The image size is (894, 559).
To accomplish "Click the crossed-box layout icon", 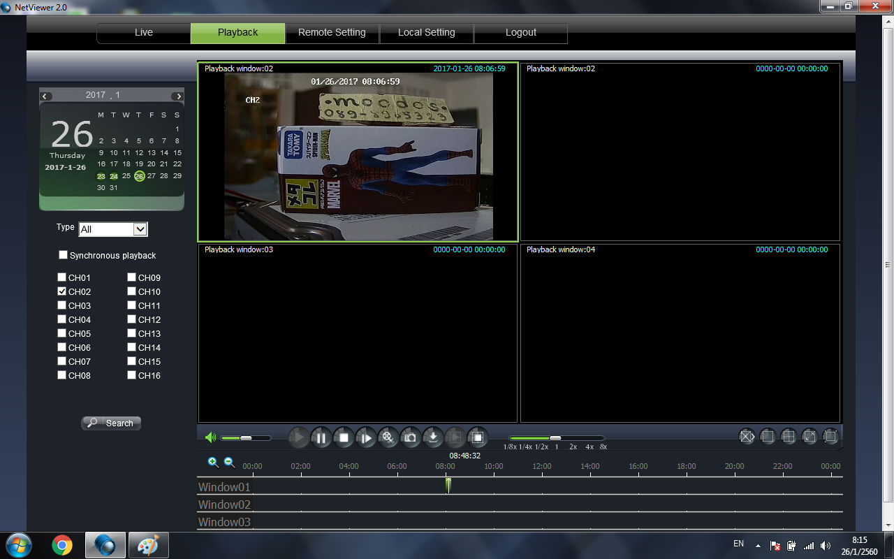I will pyautogui.click(x=747, y=437).
